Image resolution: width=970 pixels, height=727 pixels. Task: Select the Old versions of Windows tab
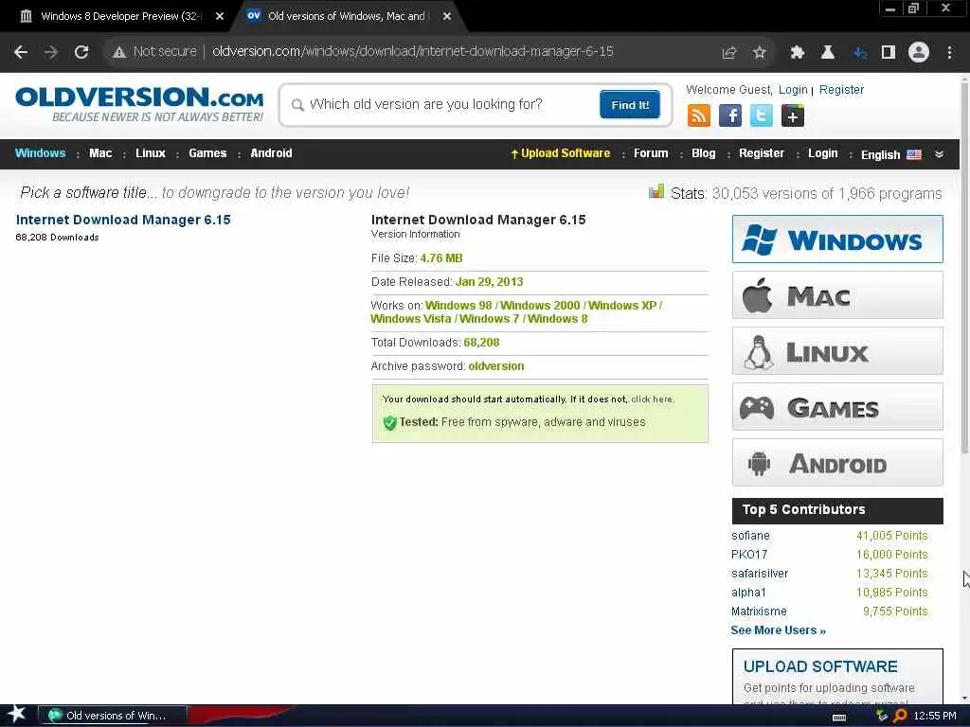pyautogui.click(x=345, y=16)
